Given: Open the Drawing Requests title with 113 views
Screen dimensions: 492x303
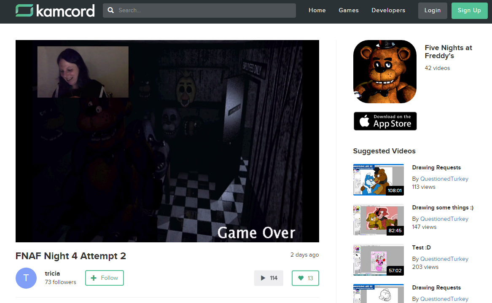Looking at the screenshot, I should [436, 167].
